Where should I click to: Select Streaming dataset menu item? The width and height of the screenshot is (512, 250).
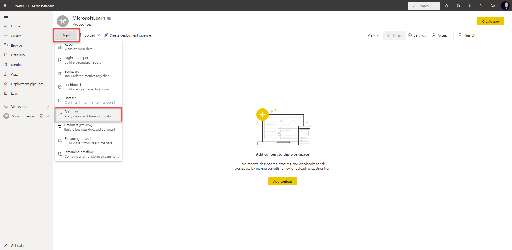pos(89,141)
